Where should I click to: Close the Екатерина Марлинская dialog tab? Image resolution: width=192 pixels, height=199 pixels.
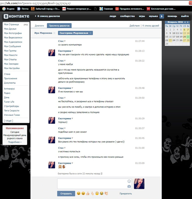point(91,33)
